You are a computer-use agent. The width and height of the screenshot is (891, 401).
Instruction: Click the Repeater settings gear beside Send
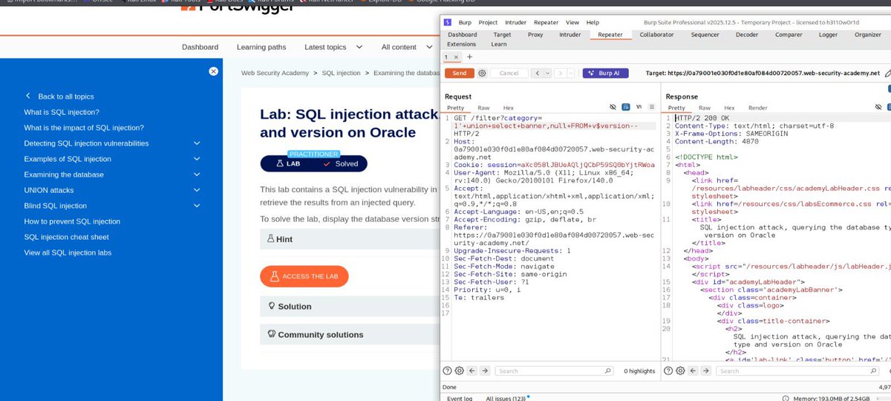(483, 73)
